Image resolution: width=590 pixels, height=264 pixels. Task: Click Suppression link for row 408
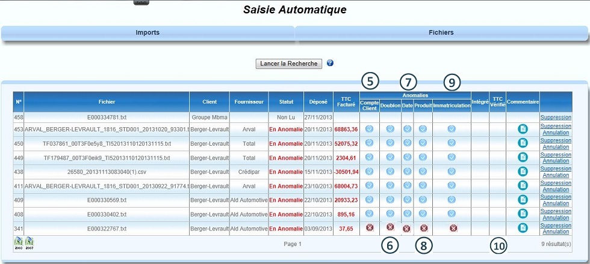pos(555,211)
